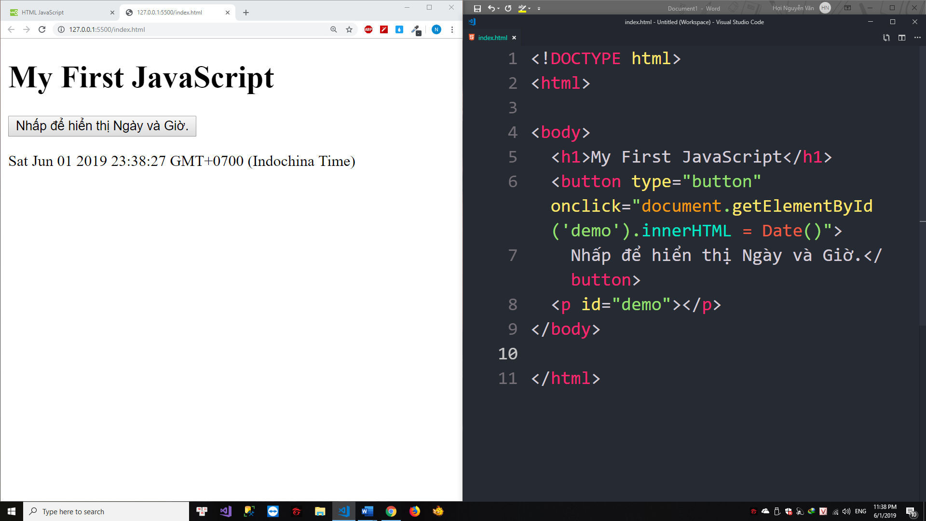Open a new Chrome tab
926x521 pixels.
click(246, 13)
